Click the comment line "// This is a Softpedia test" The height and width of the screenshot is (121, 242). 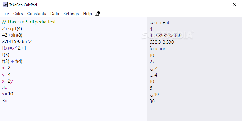[29, 22]
